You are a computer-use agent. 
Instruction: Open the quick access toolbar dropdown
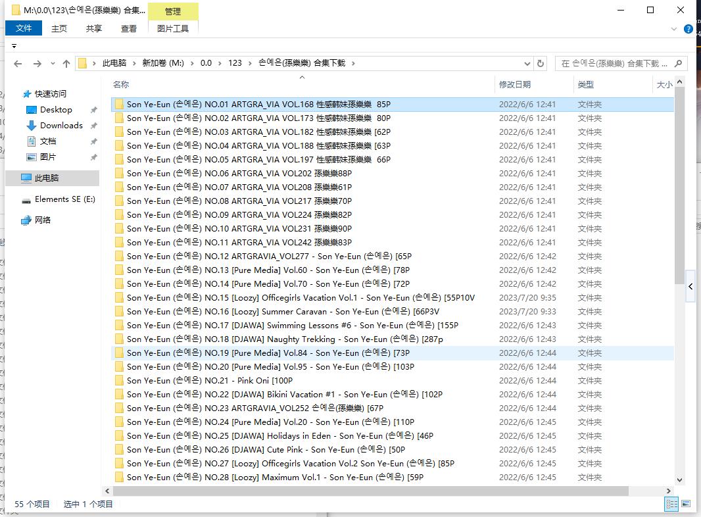tap(14, 46)
